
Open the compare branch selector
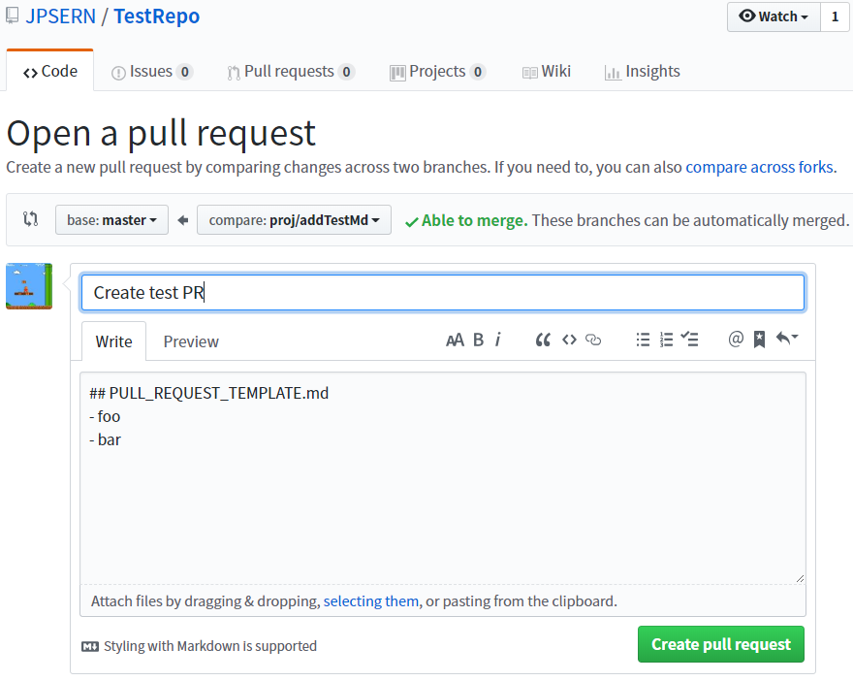293,219
